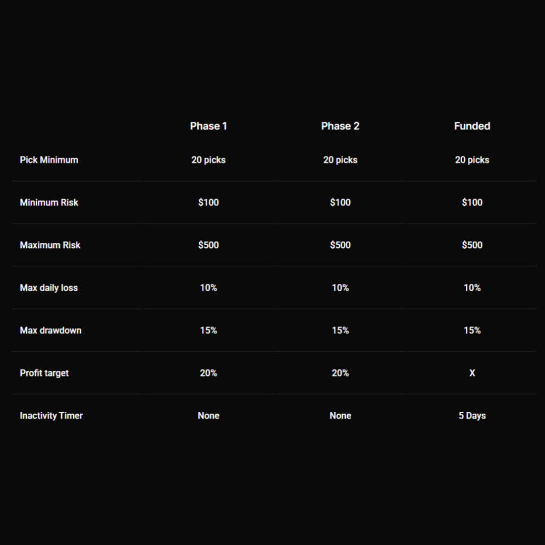Image resolution: width=545 pixels, height=545 pixels.
Task: Select the Funded column header
Action: pos(472,126)
